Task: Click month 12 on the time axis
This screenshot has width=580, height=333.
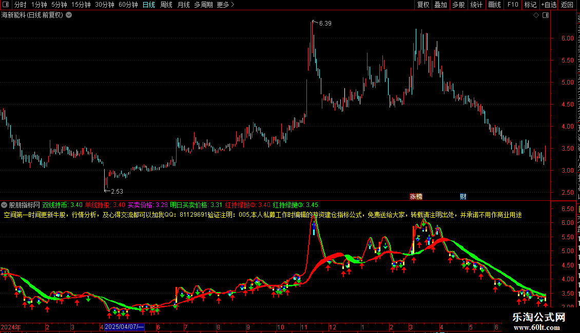Action: click(333, 327)
